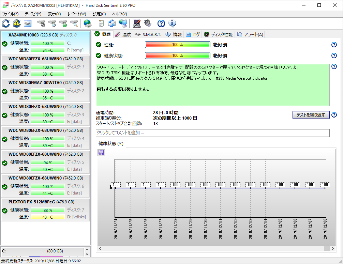Click the テストを繰り返す button
The height and width of the screenshot is (264, 343).
tap(311, 115)
